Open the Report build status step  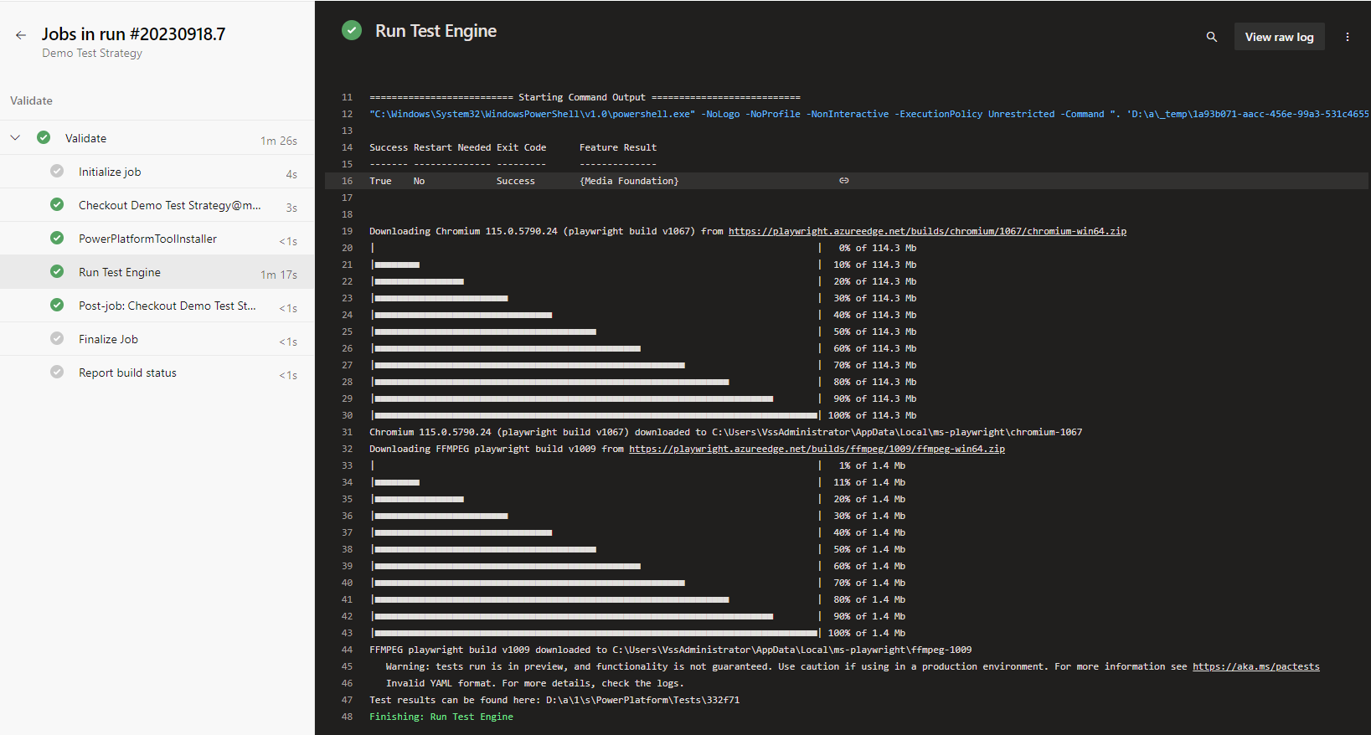157,373
